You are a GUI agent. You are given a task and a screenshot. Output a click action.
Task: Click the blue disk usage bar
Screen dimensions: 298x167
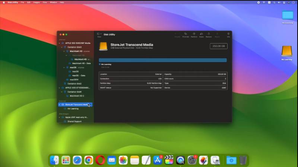tap(162, 60)
